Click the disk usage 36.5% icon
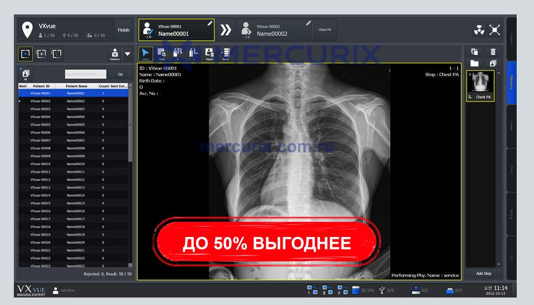The image size is (534, 305). (356, 290)
